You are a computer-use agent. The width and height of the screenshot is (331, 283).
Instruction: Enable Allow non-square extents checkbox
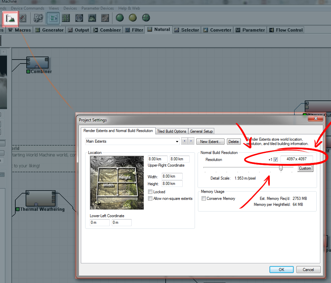pyautogui.click(x=150, y=199)
